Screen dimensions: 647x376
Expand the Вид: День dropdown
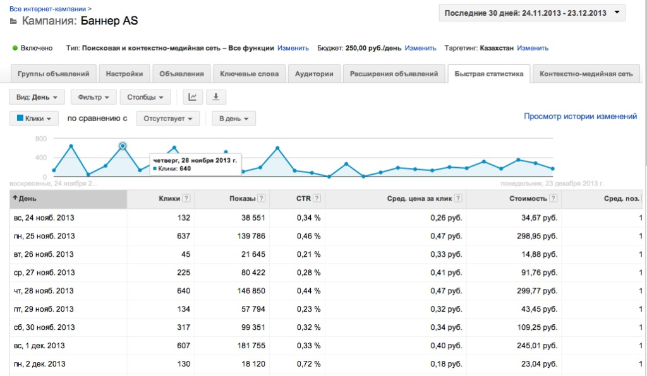point(37,98)
